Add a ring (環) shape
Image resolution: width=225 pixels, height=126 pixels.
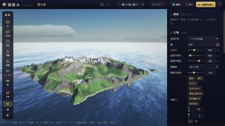tap(8, 82)
